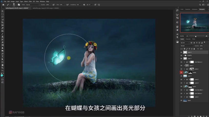Click the search icon at top right
Viewport: 209px width, 117px height.
(x=200, y=5)
